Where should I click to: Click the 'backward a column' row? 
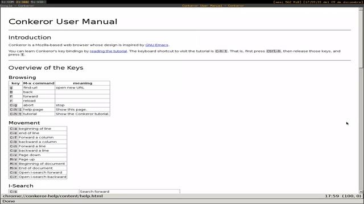pyautogui.click(x=38, y=142)
